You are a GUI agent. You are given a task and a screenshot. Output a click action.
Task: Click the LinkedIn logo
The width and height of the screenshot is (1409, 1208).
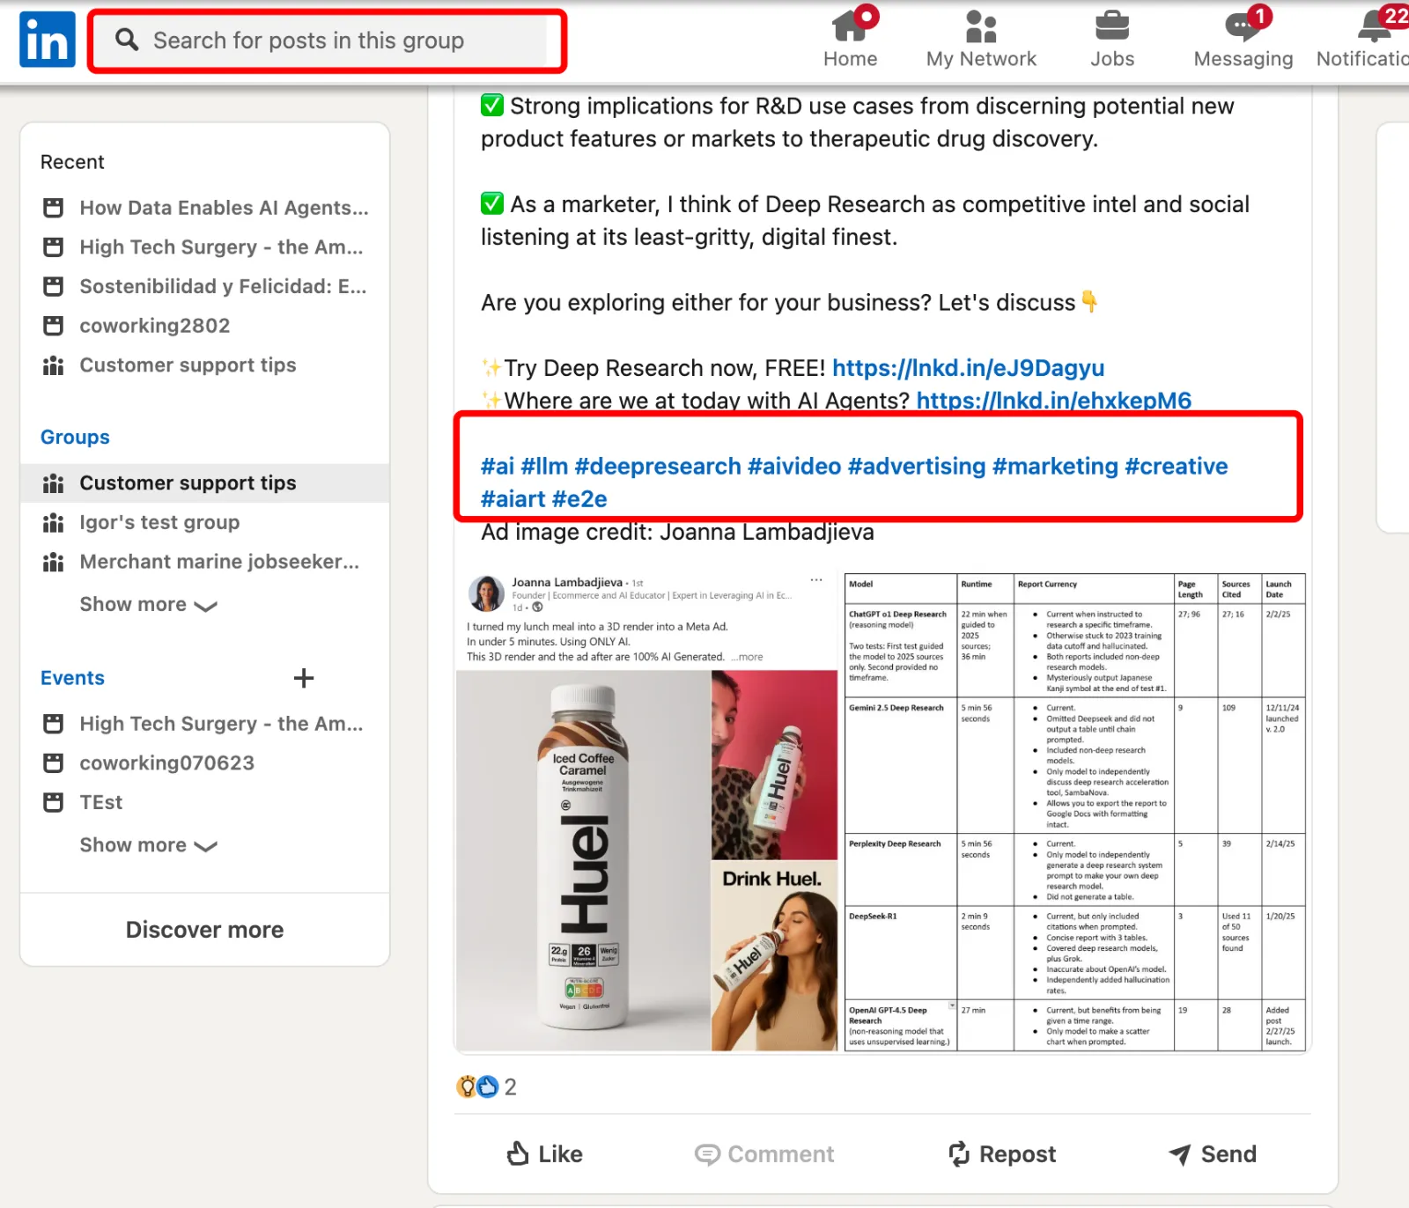coord(48,40)
